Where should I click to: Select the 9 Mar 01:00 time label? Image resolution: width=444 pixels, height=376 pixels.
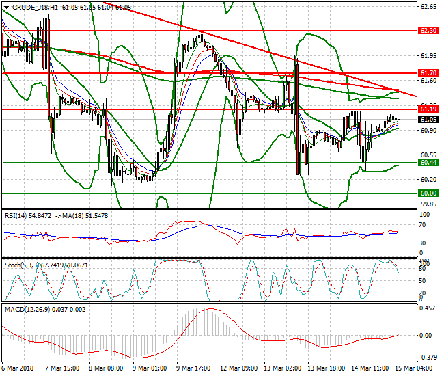[x=150, y=368]
